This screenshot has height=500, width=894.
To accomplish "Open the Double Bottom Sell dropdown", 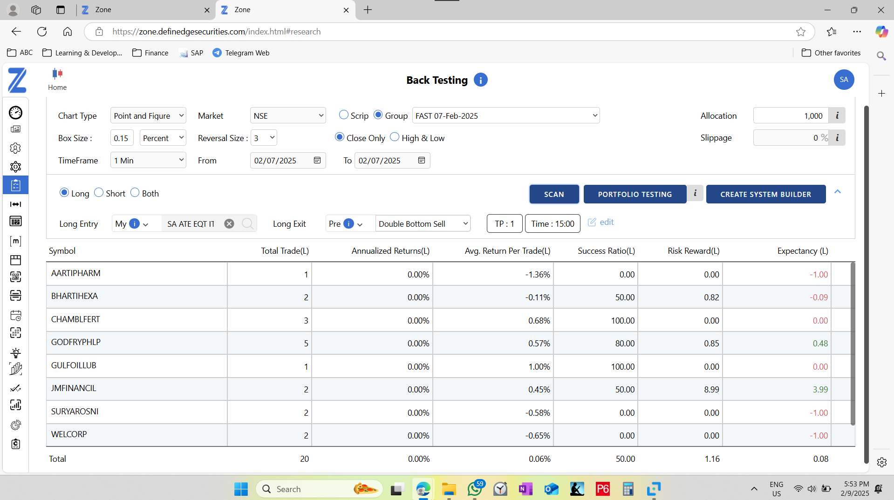I will pyautogui.click(x=423, y=224).
